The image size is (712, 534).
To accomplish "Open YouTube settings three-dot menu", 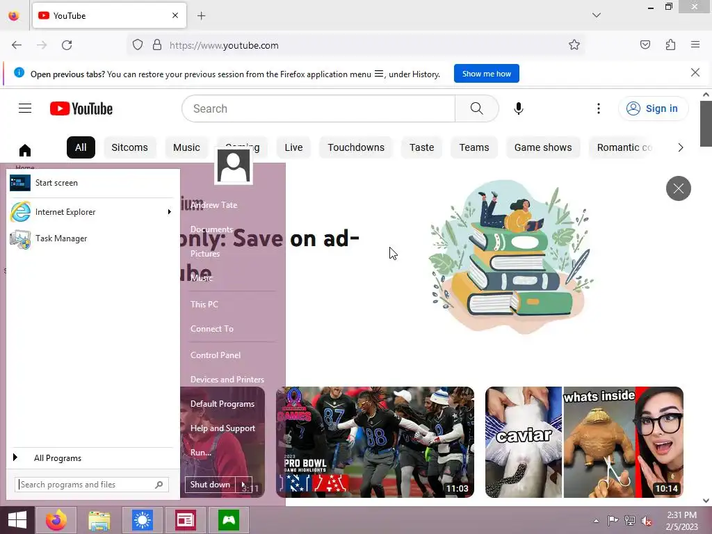I will [599, 108].
